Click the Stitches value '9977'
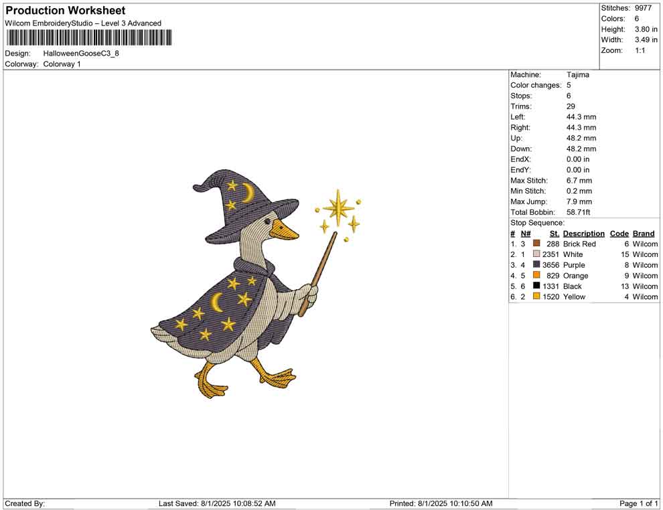This screenshot has height=510, width=663. [x=643, y=8]
